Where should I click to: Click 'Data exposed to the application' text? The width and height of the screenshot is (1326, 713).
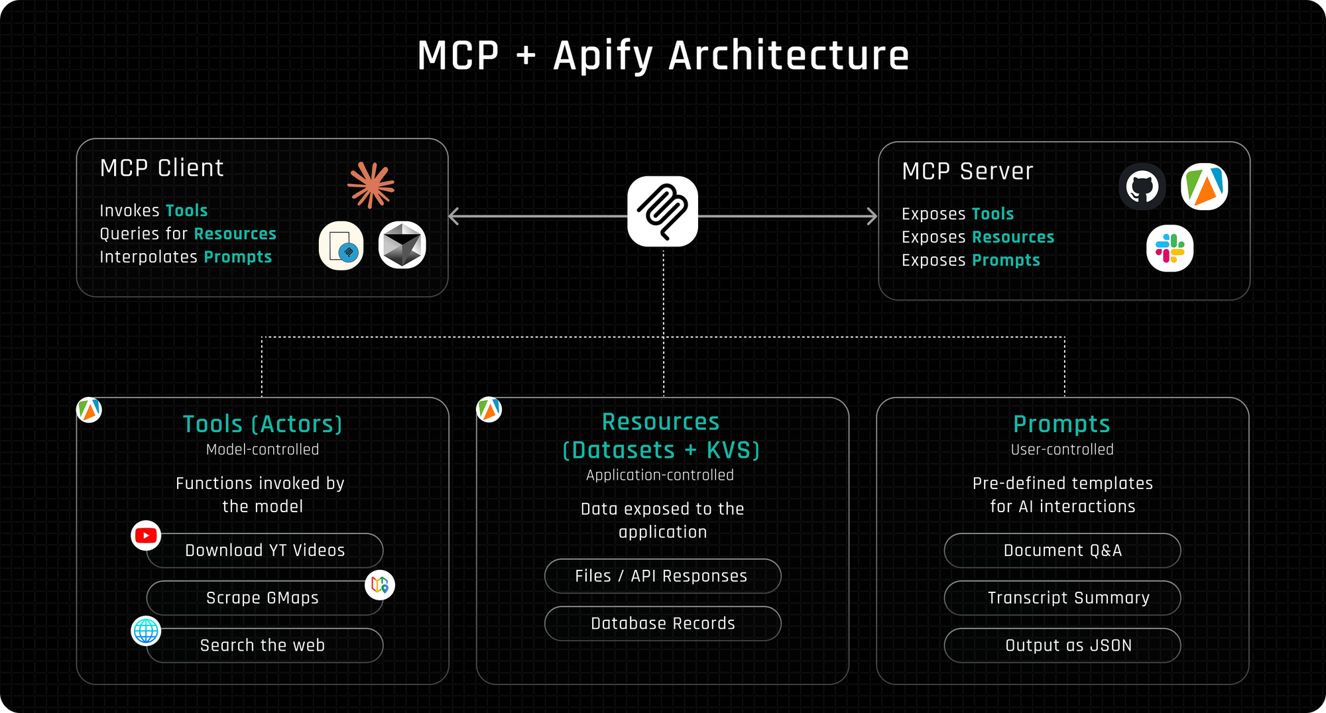click(x=662, y=520)
